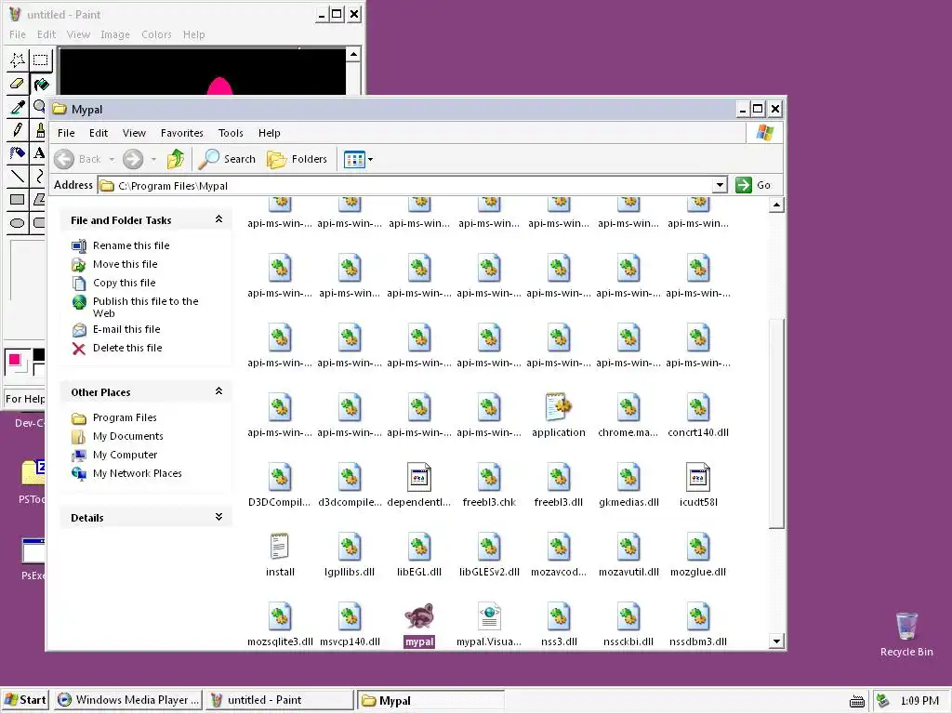Click the Go button beside address bar

(x=753, y=185)
